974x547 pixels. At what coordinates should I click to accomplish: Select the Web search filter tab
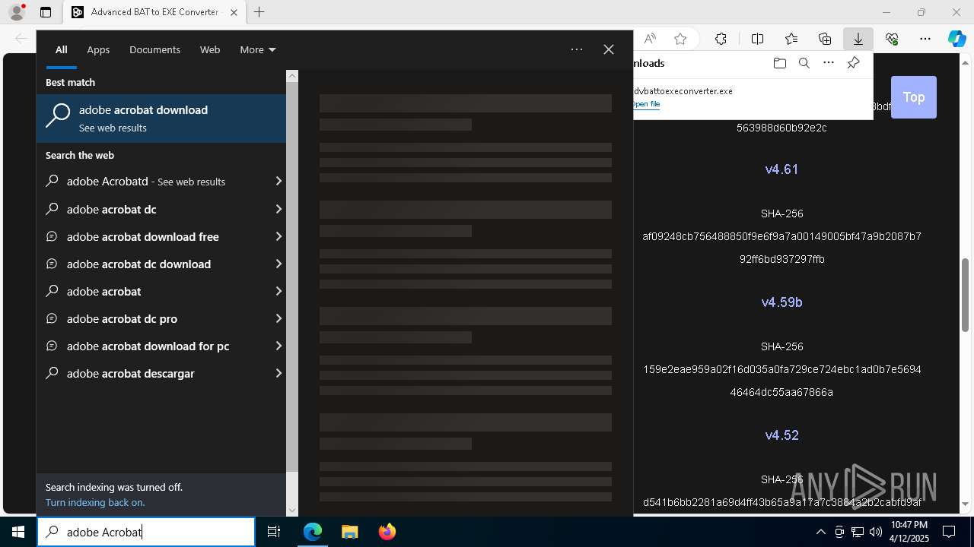click(x=210, y=50)
